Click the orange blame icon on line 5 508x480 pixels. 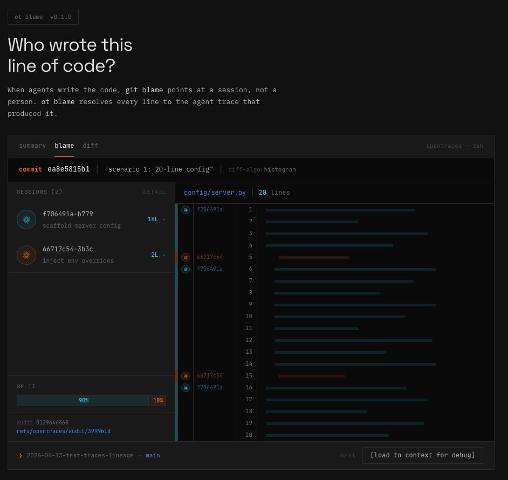(186, 257)
